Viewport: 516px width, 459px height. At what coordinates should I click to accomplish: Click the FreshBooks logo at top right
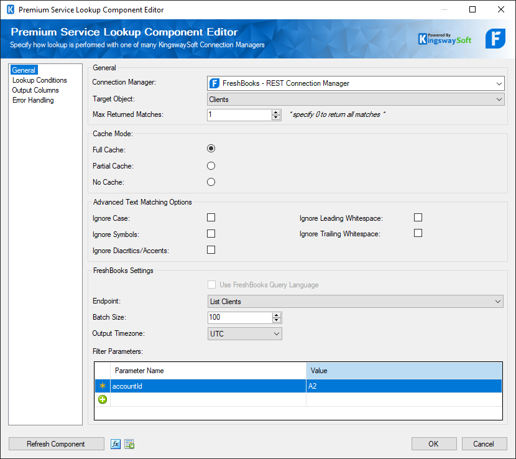pyautogui.click(x=495, y=39)
